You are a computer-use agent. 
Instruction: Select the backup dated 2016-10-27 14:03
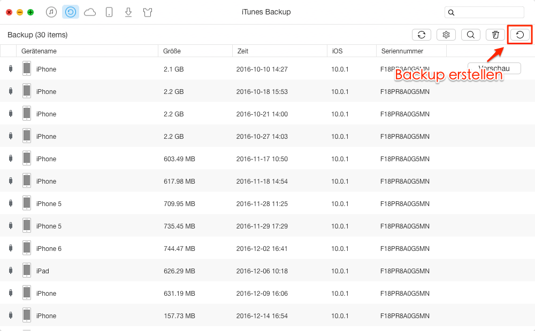(267, 136)
